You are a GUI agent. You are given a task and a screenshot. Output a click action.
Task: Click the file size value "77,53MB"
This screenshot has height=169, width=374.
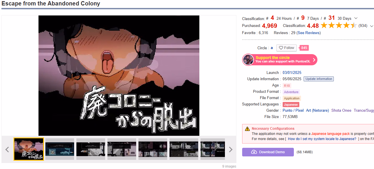tap(290, 117)
